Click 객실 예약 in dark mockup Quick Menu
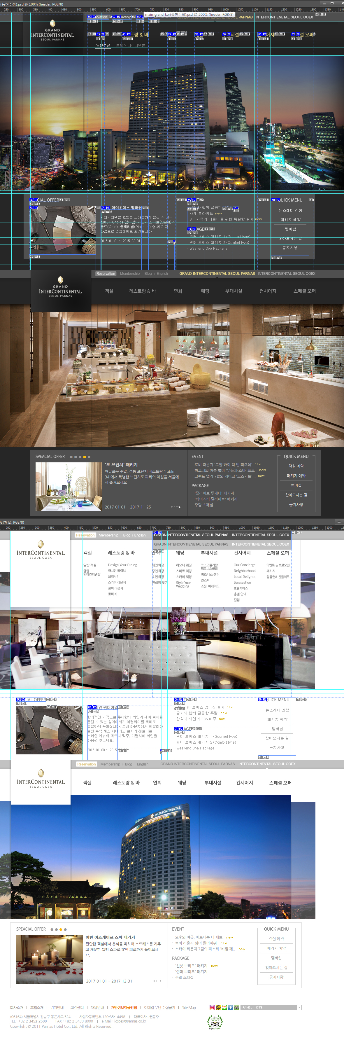 tap(296, 466)
